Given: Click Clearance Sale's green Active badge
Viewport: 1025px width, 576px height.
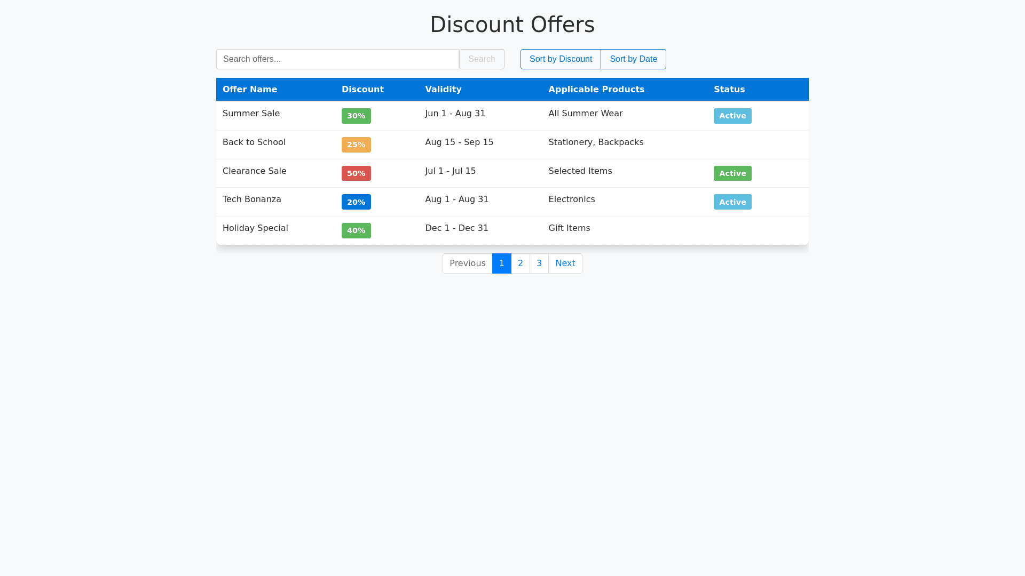Looking at the screenshot, I should (732, 173).
